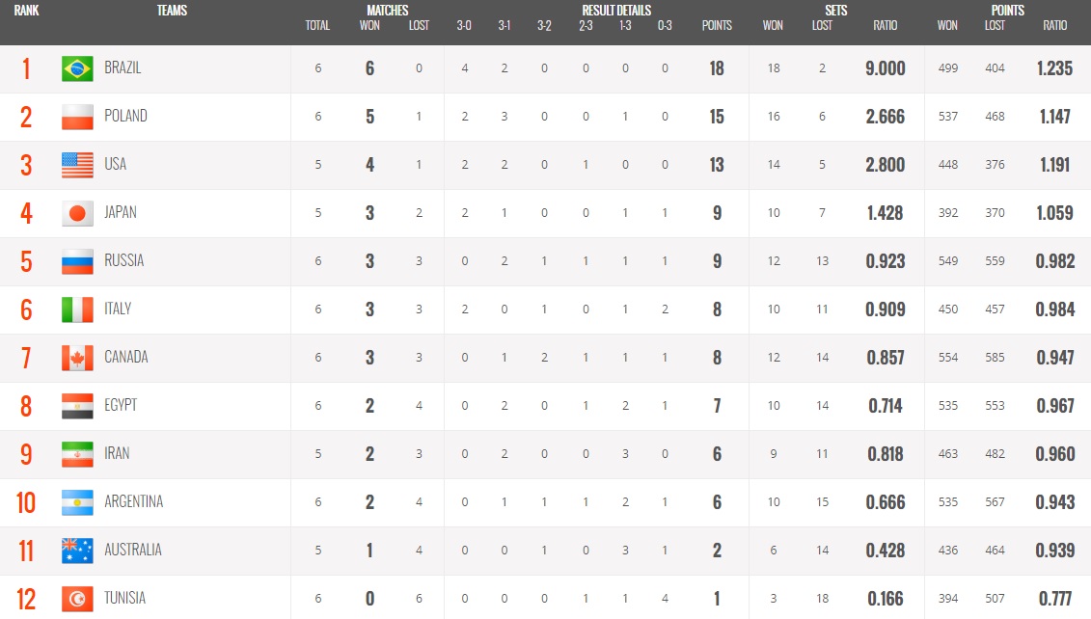Click the Italy flag icon
Image resolution: width=1091 pixels, height=619 pixels.
click(77, 309)
